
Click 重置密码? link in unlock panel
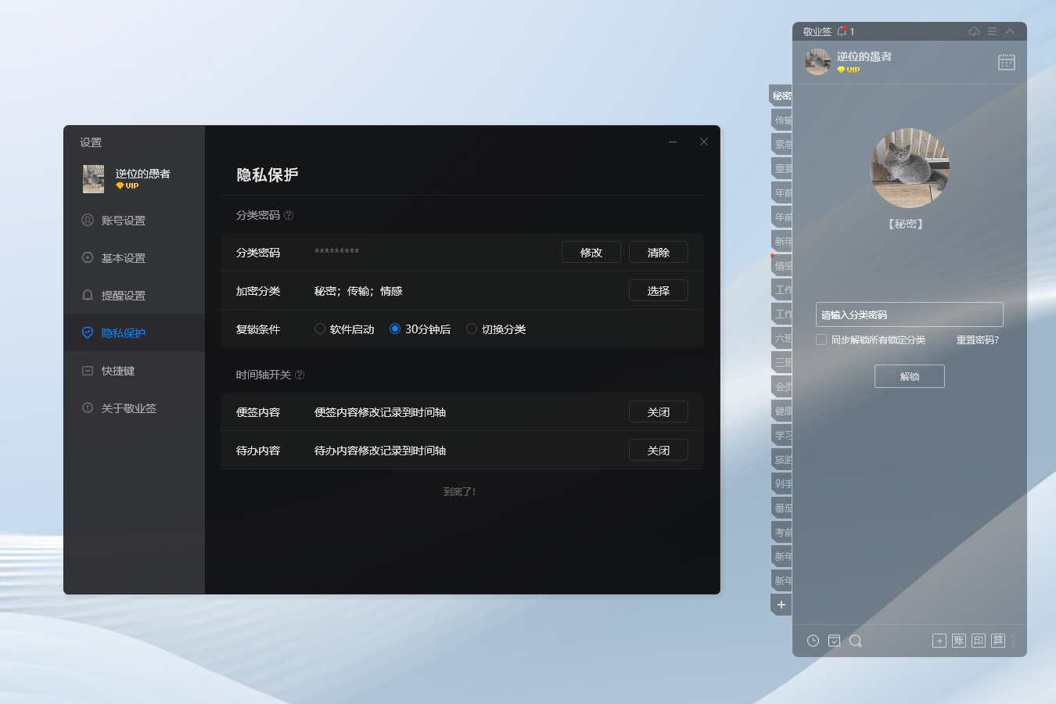976,339
